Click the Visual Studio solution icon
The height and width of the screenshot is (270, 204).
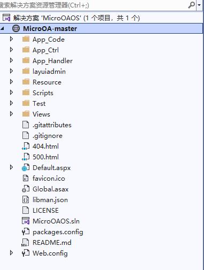point(6,18)
